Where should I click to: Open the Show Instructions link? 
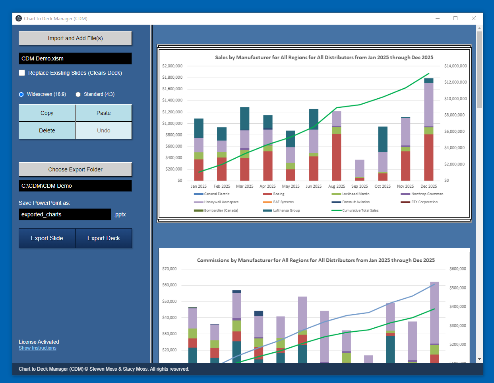(37, 348)
